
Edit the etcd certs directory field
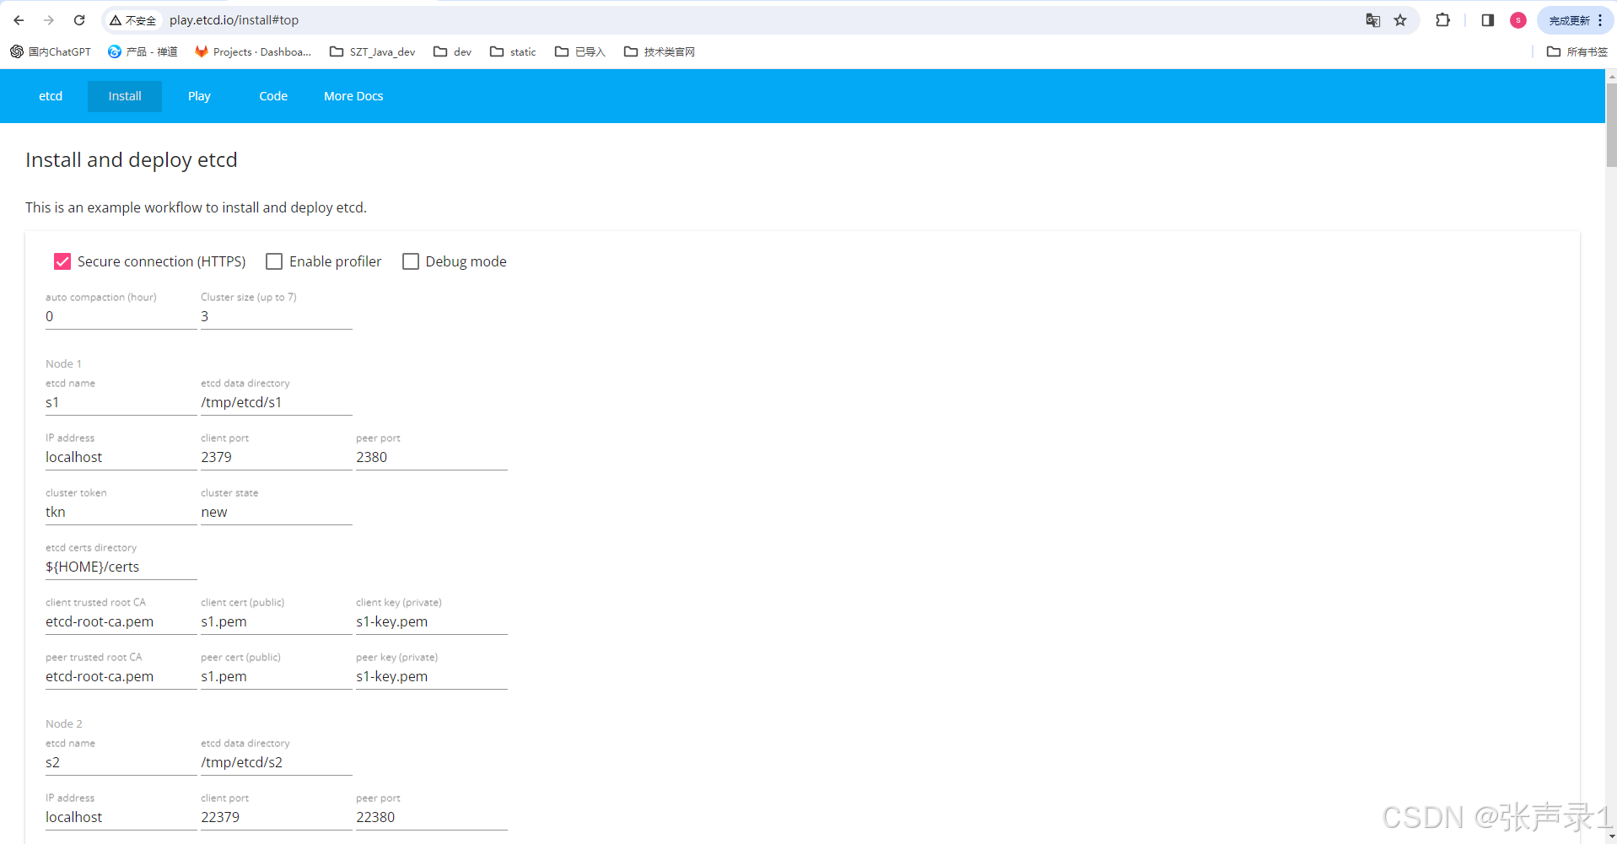tap(121, 567)
